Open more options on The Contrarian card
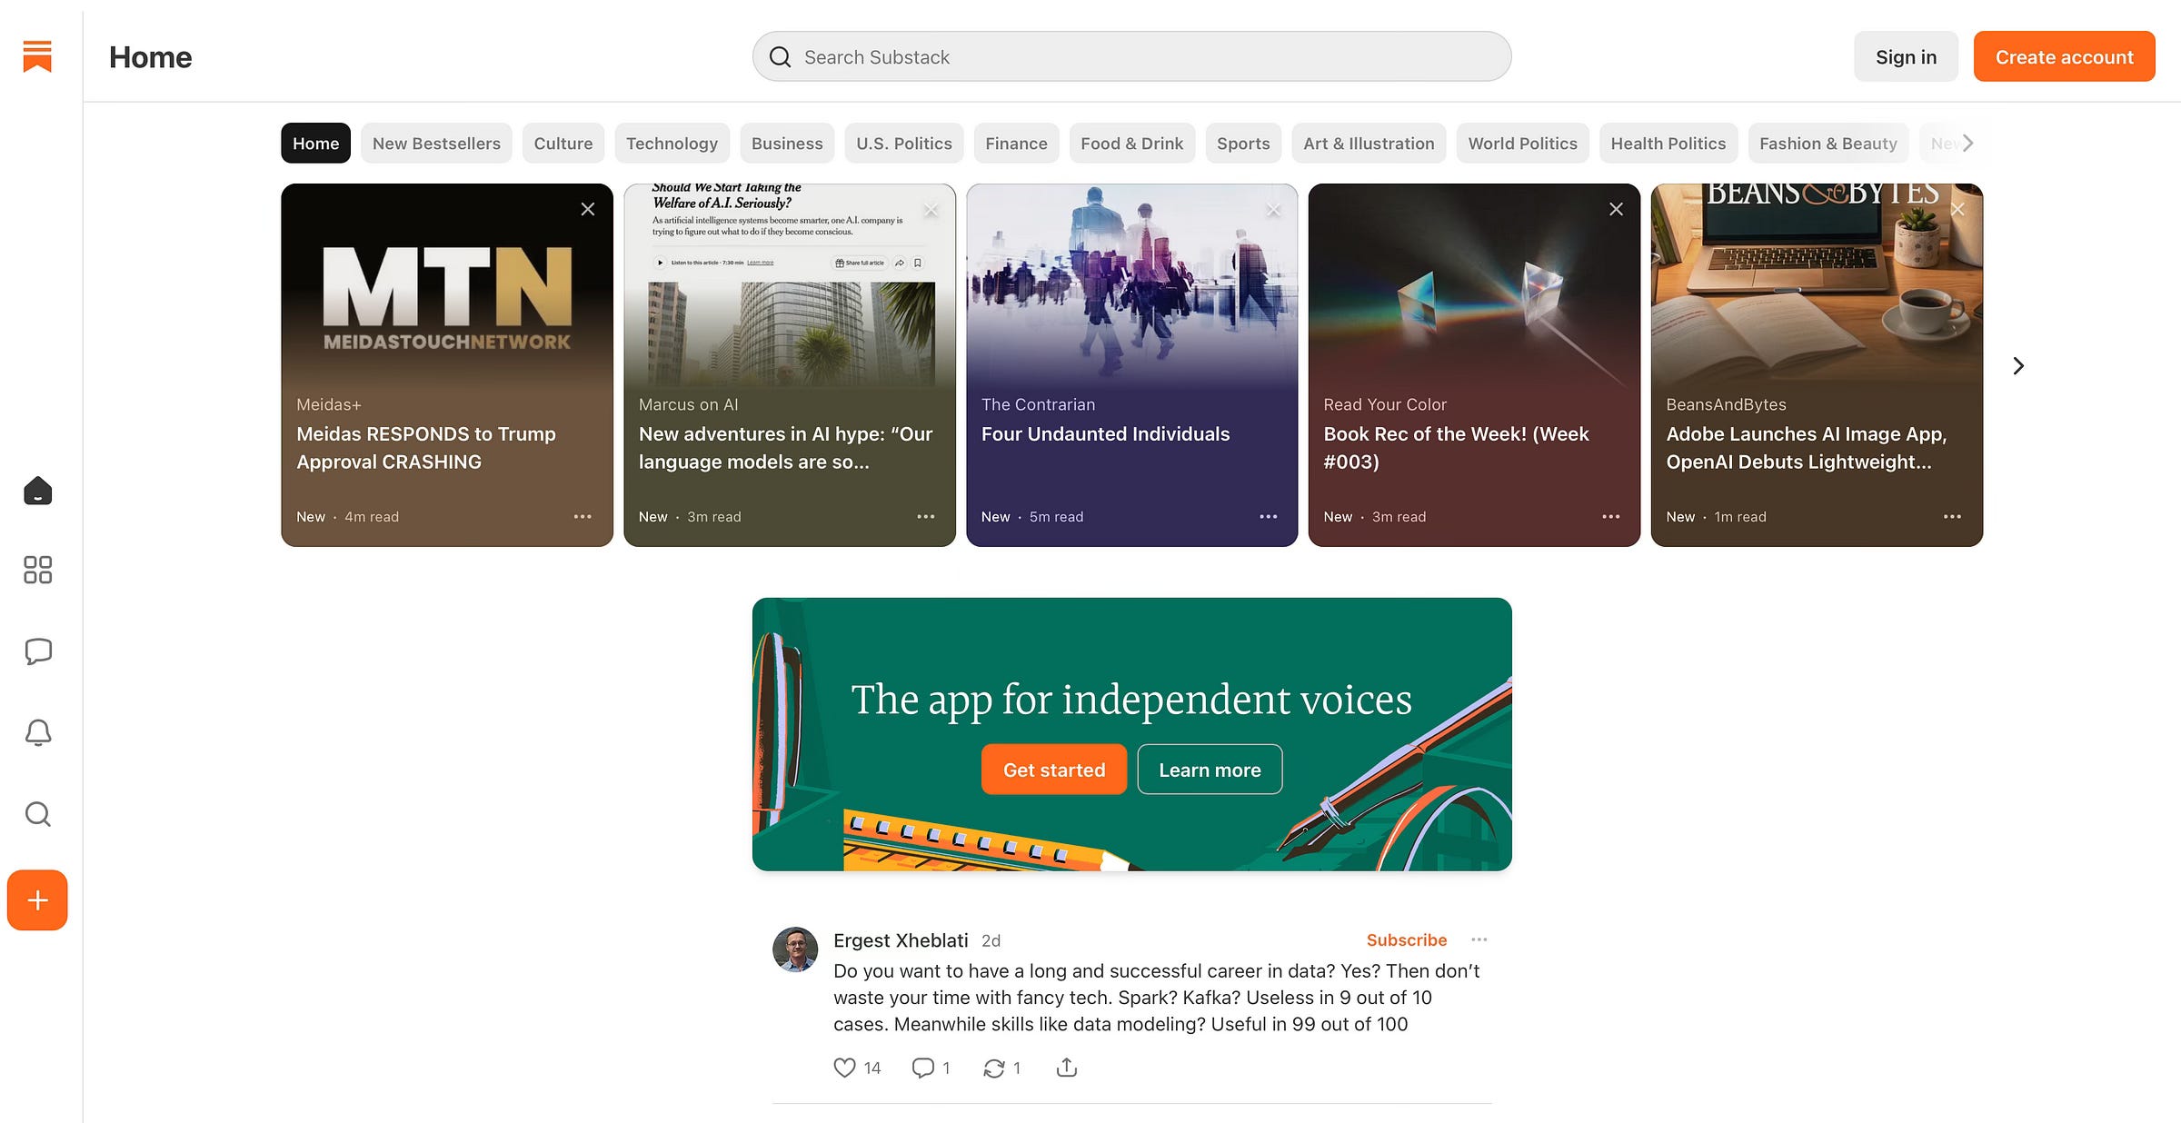The width and height of the screenshot is (2181, 1123). [x=1269, y=516]
